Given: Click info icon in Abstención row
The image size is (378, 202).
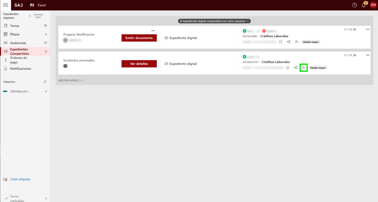Looking at the screenshot, I should (x=288, y=68).
